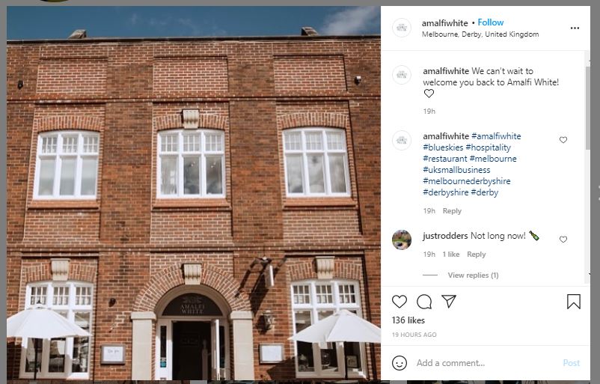
Task: Open comments via the speech bubble icon
Action: point(424,302)
